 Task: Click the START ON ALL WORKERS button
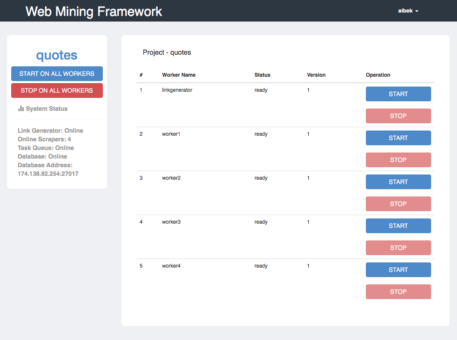57,74
